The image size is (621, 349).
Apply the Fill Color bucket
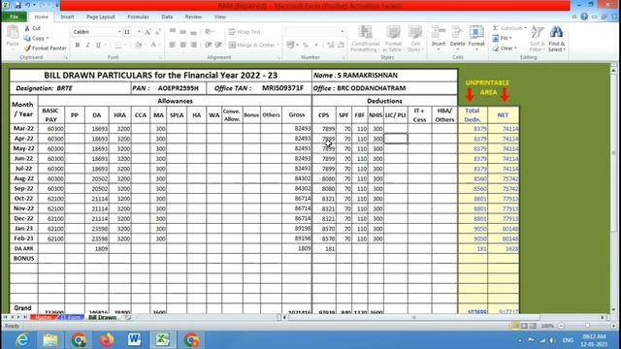(138, 45)
